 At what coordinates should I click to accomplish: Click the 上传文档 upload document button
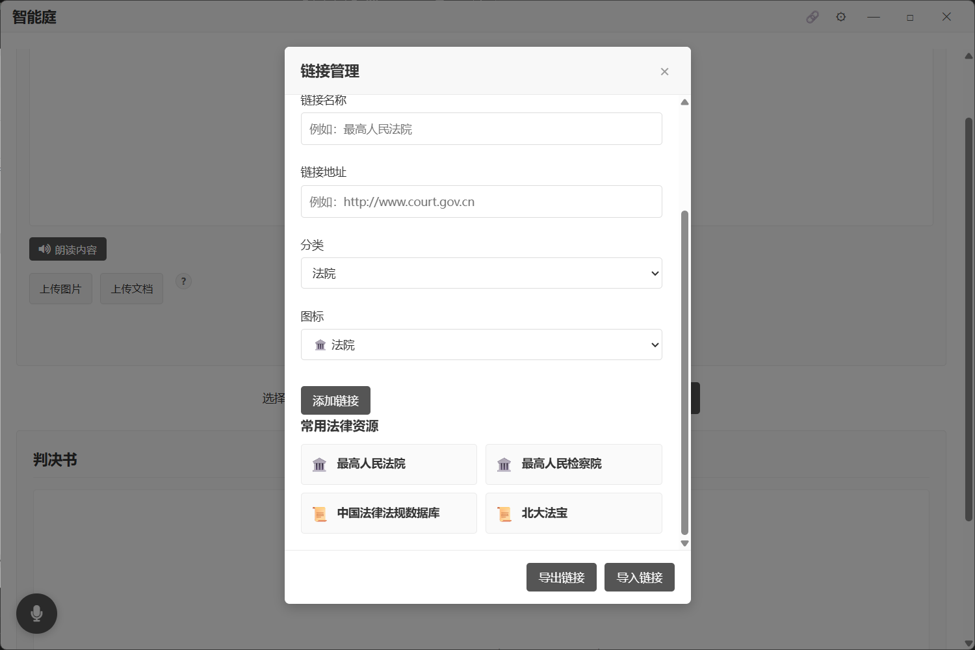(131, 288)
